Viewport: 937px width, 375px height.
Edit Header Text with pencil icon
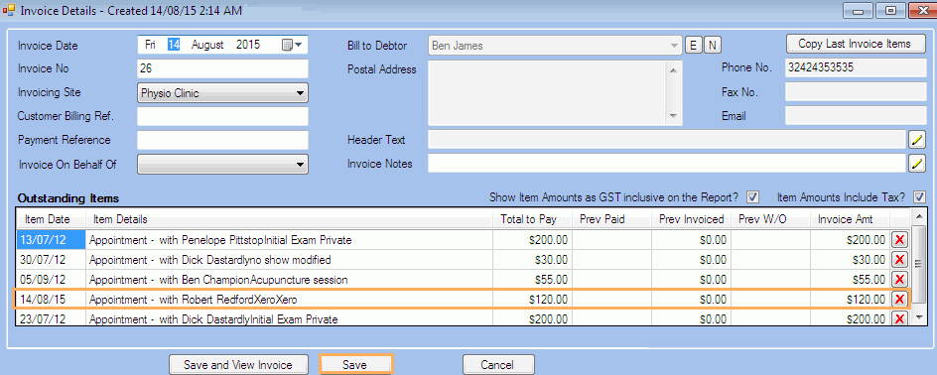(x=917, y=140)
